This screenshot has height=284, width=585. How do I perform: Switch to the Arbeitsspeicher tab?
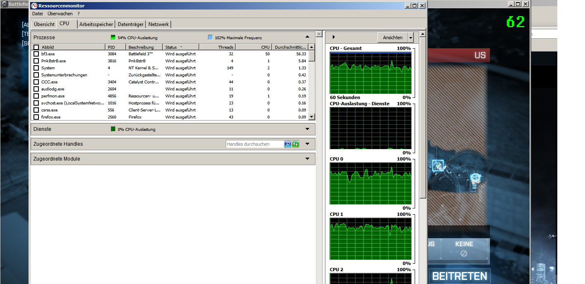coord(96,24)
